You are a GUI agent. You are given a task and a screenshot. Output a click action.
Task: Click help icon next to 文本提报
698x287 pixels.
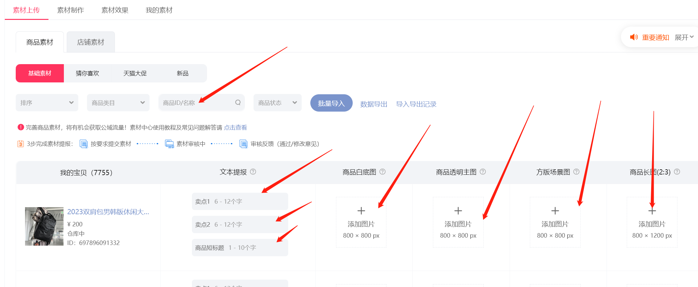253,172
